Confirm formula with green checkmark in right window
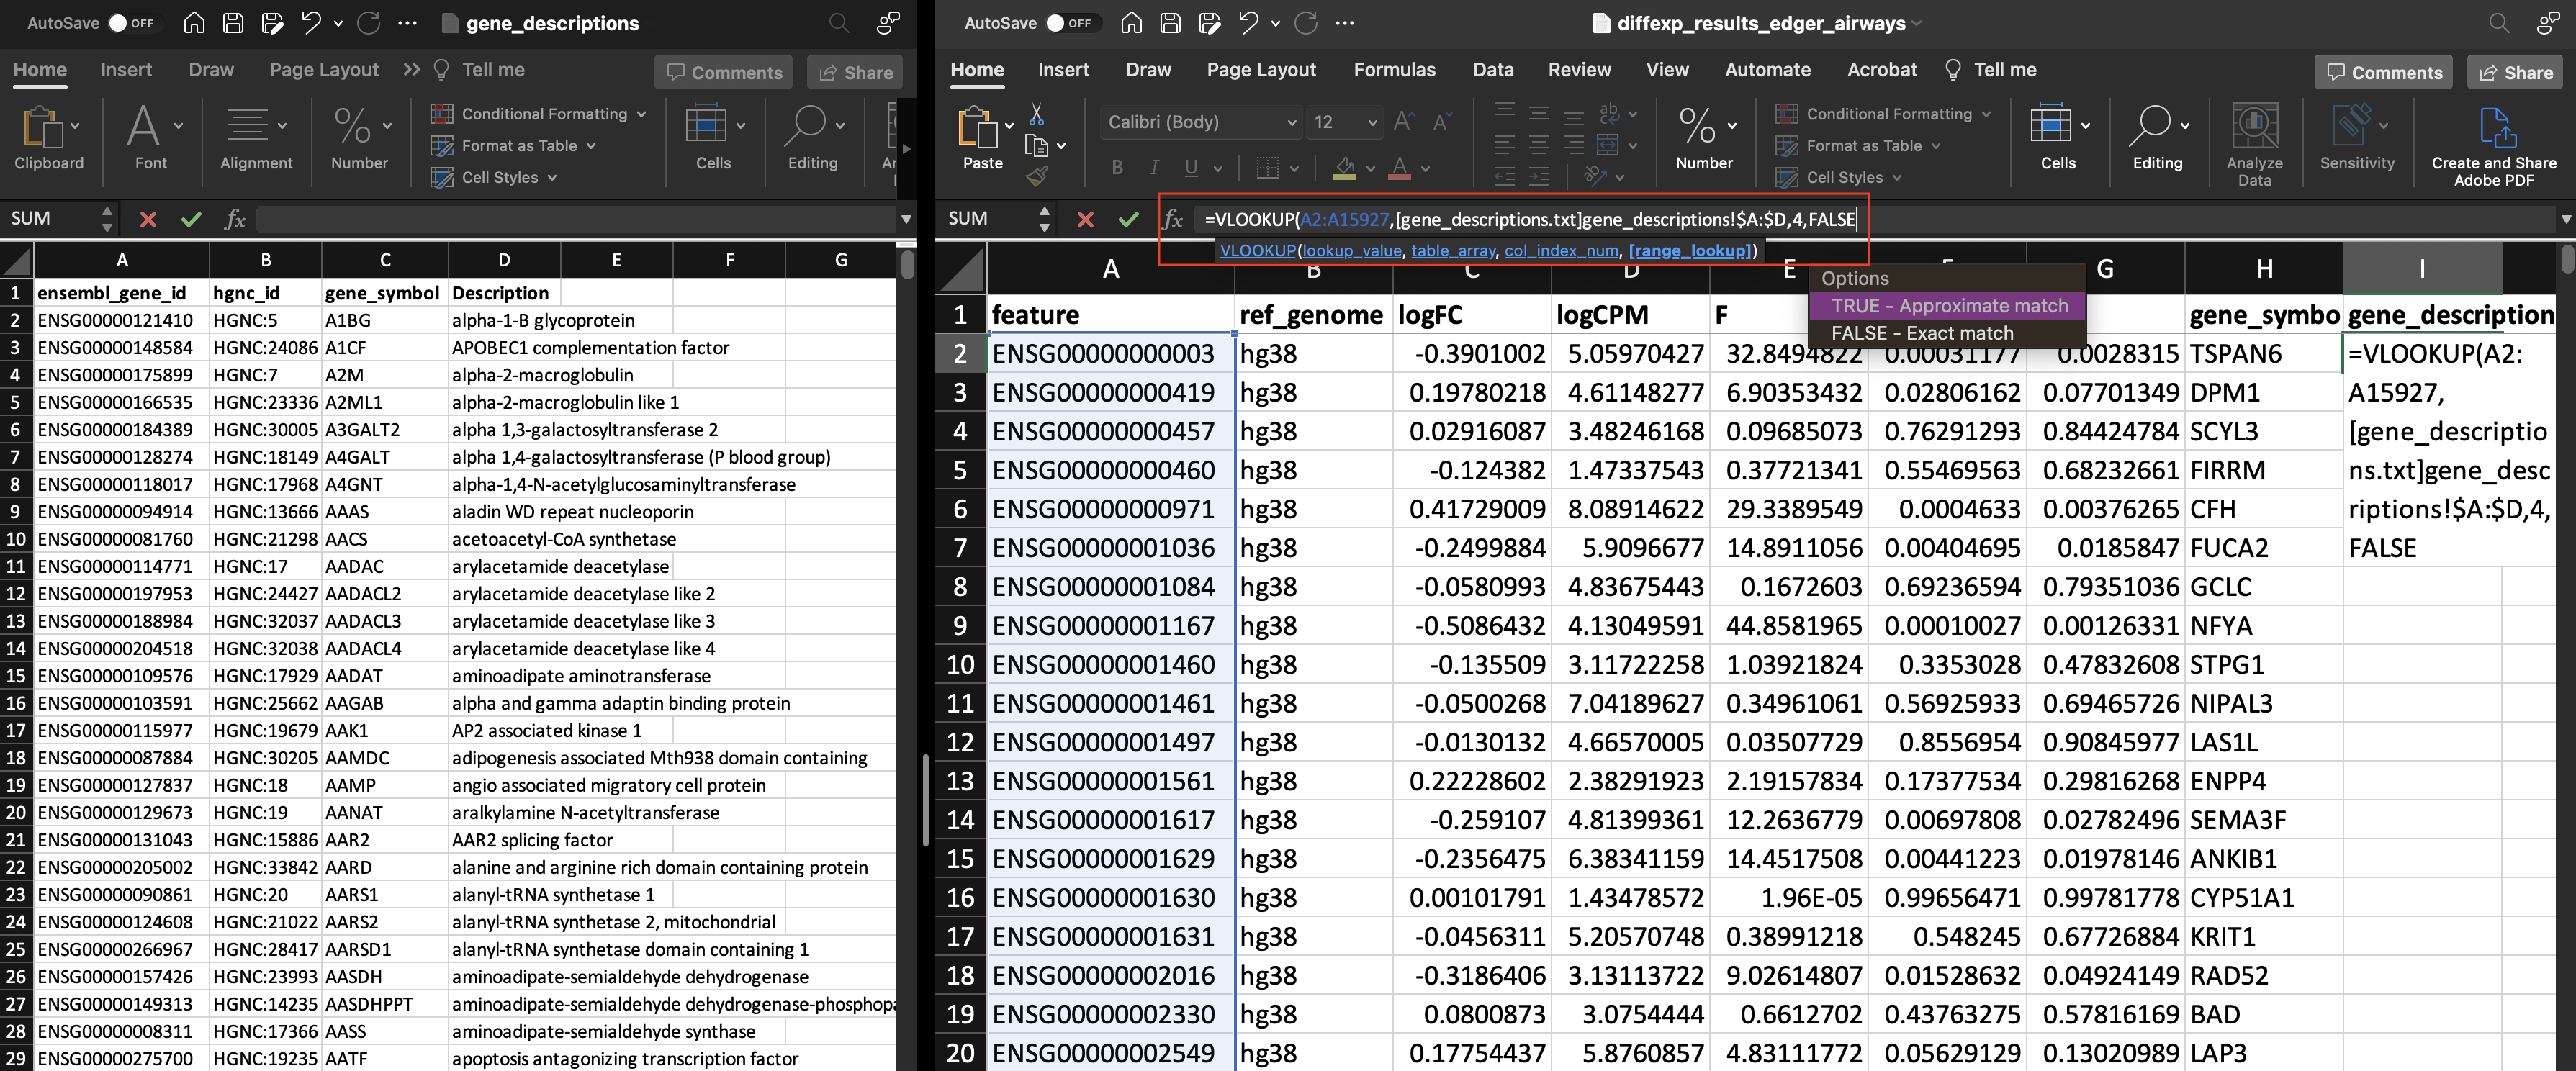 pos(1129,219)
